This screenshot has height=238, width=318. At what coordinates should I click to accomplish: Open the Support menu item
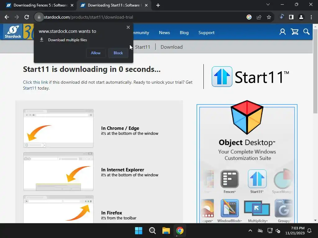pyautogui.click(x=207, y=33)
